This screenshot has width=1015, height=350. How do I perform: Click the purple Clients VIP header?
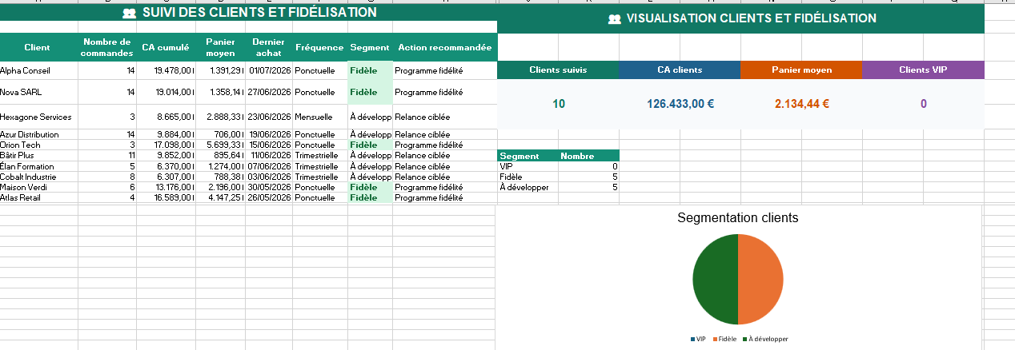coord(923,70)
